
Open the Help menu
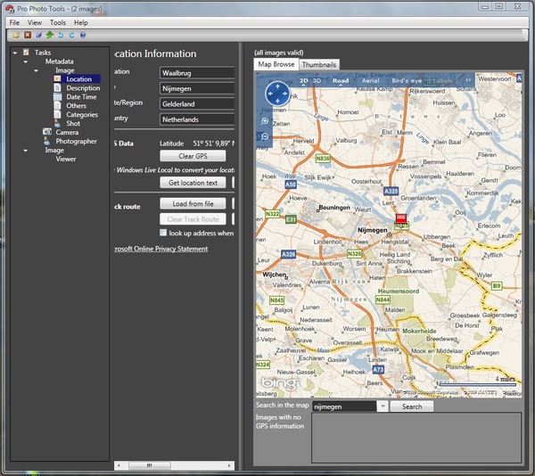tap(81, 22)
